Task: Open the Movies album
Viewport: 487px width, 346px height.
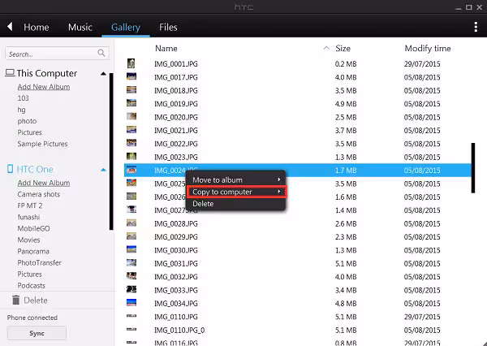Action: coord(28,240)
